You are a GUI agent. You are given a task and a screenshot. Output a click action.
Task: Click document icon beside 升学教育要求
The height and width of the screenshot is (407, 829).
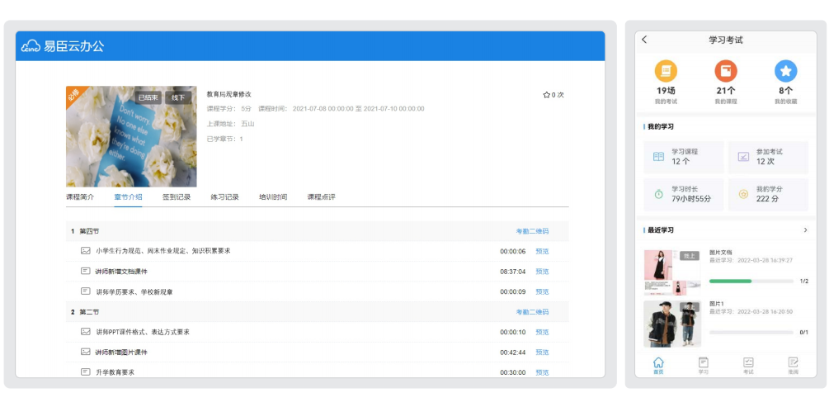86,372
